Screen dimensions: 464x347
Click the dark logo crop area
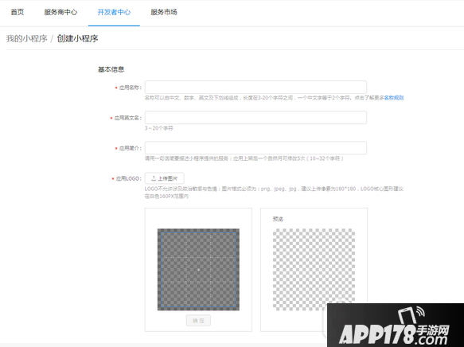pos(198,270)
